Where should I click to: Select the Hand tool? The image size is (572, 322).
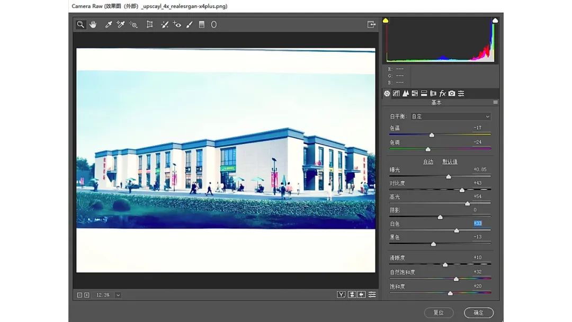[x=93, y=24]
